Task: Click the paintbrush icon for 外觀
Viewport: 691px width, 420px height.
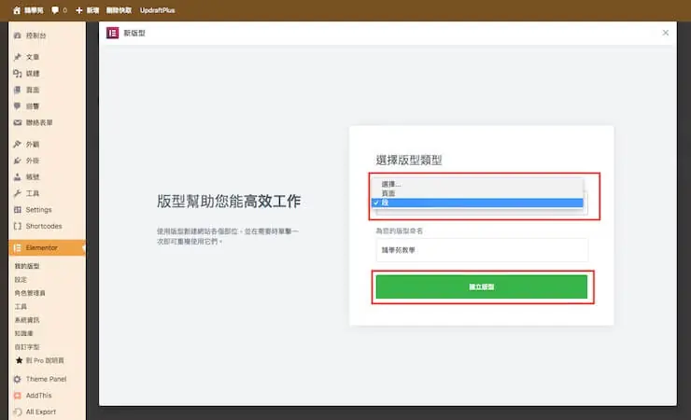Action: click(17, 144)
